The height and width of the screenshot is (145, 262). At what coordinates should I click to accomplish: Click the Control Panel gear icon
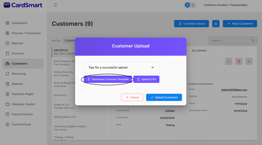pyautogui.click(x=7, y=124)
